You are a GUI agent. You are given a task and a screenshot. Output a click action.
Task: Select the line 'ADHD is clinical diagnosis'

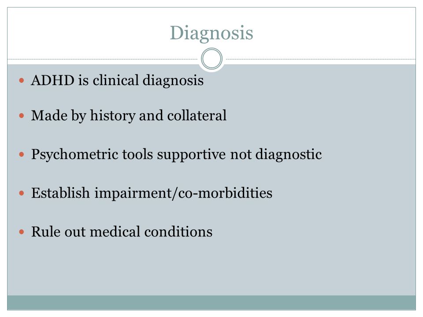point(117,81)
